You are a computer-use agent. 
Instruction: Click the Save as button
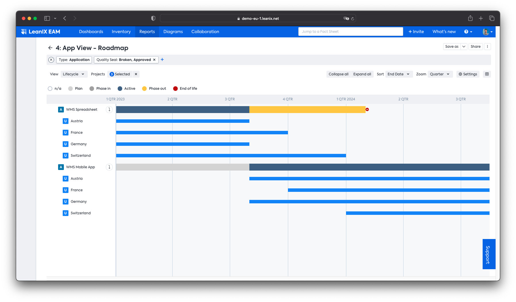[x=452, y=47]
